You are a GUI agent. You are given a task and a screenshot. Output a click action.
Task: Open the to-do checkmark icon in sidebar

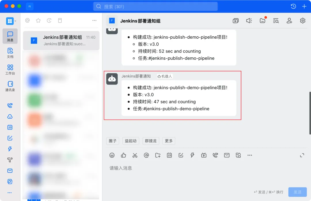[x=10, y=138]
